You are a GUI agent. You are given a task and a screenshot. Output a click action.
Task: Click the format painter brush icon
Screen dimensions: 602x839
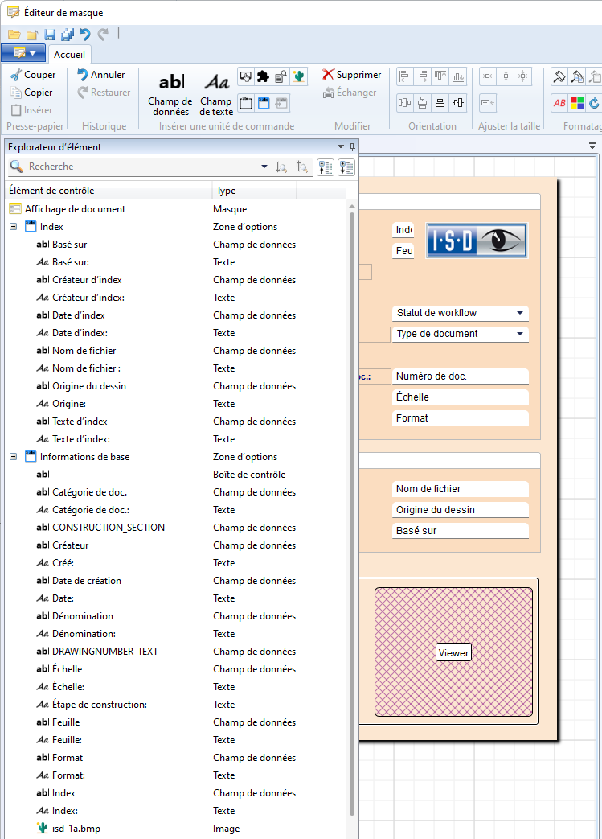[x=559, y=76]
